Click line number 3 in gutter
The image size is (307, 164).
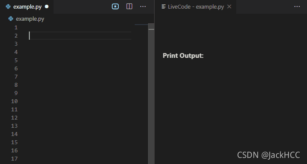click(16, 44)
